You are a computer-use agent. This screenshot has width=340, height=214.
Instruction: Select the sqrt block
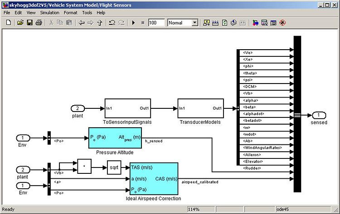point(114,167)
